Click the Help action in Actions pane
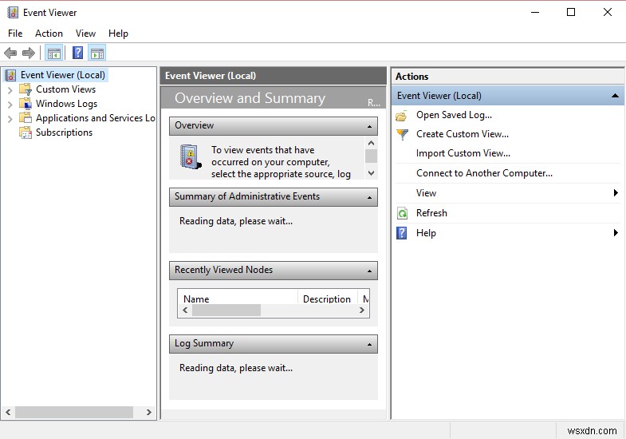Image resolution: width=626 pixels, height=439 pixels. pos(426,233)
